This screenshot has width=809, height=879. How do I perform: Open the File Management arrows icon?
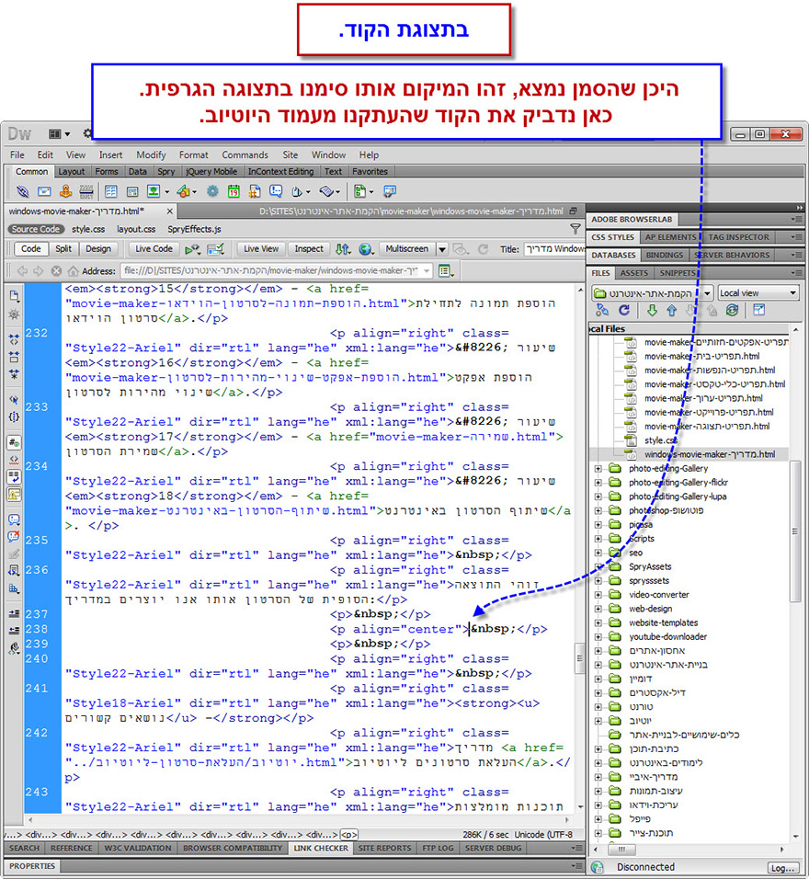pos(343,249)
